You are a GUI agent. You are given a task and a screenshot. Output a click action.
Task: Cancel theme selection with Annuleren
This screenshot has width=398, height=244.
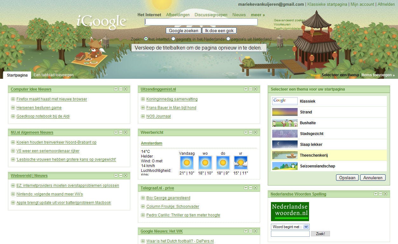373,178
